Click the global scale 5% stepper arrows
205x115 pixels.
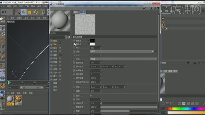[x=100, y=63]
